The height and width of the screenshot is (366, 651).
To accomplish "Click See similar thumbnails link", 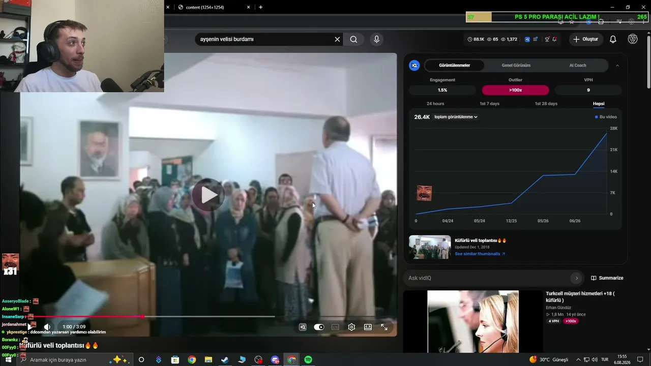I will tap(480, 254).
